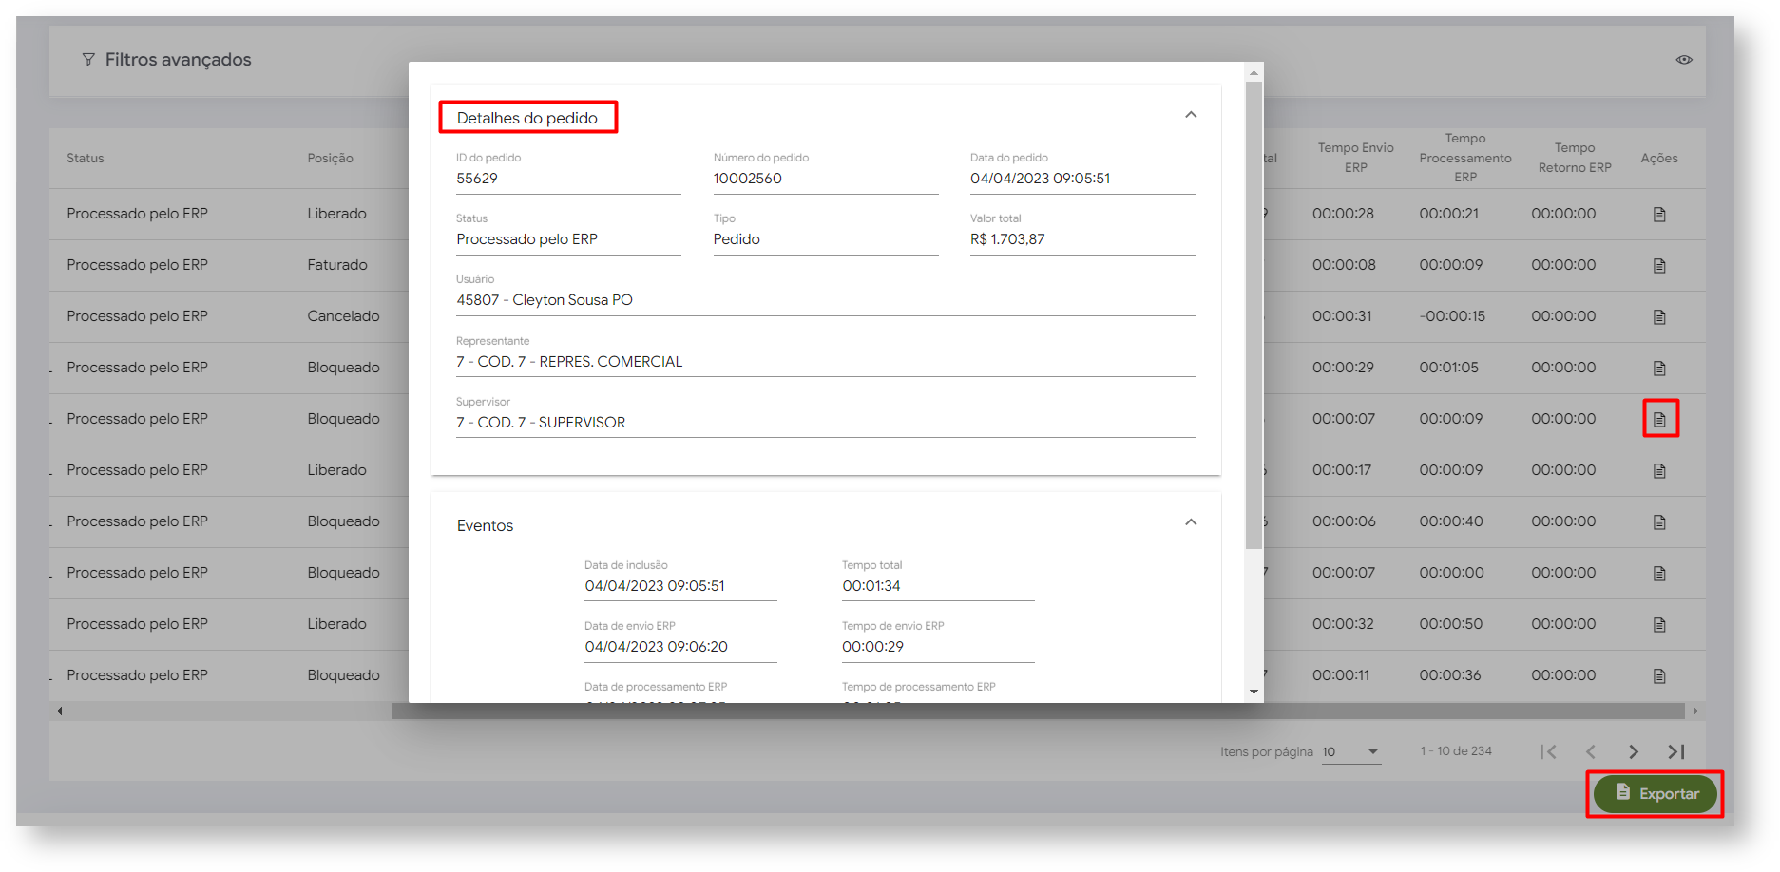Go to the first page of results
This screenshot has height=872, width=1780.
1548,751
